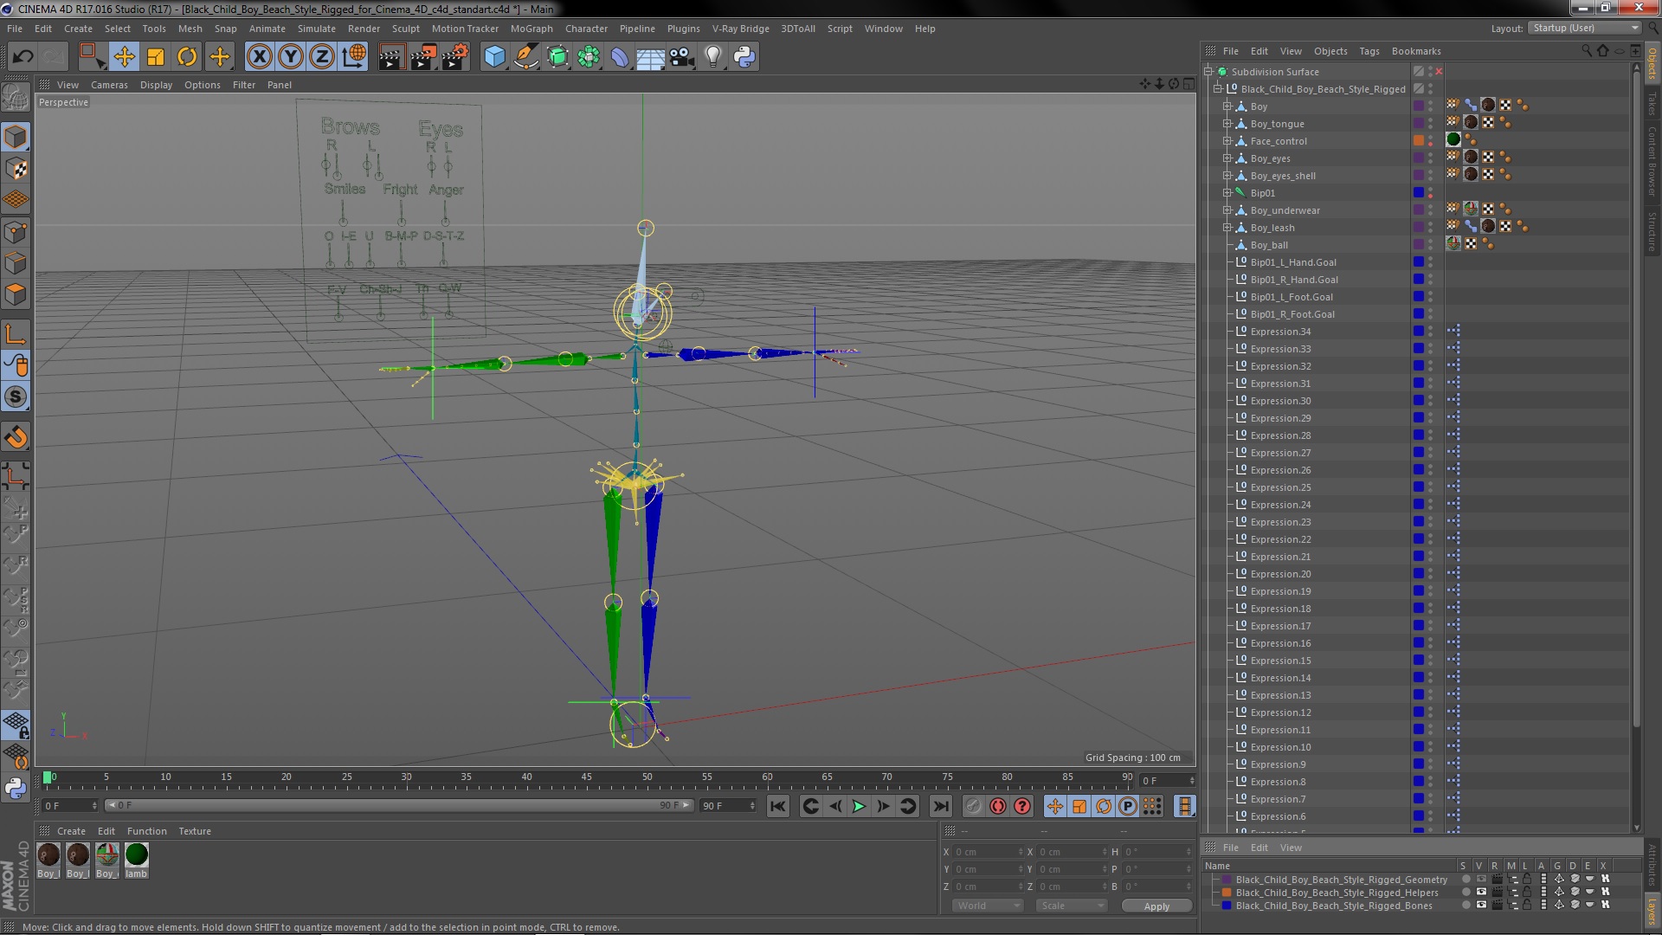Click the Apply button
This screenshot has width=1662, height=935.
point(1156,906)
